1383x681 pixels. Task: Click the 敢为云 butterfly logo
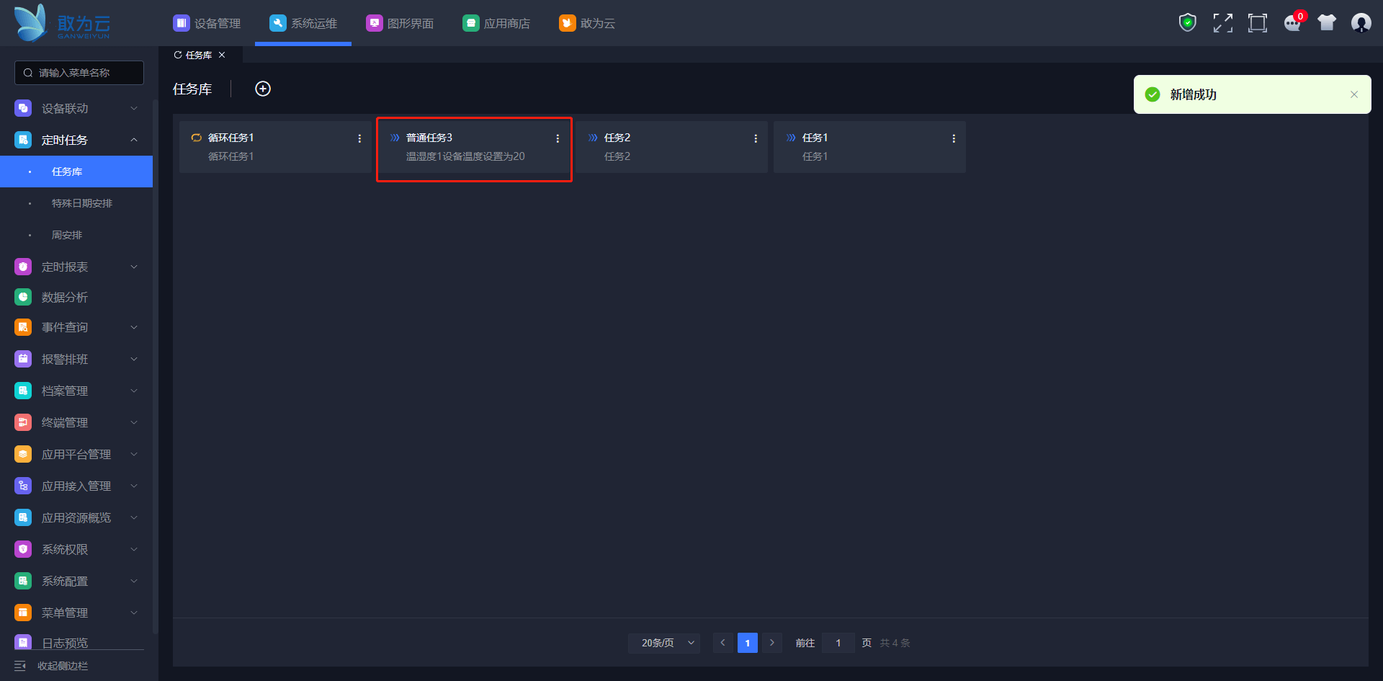[x=63, y=23]
